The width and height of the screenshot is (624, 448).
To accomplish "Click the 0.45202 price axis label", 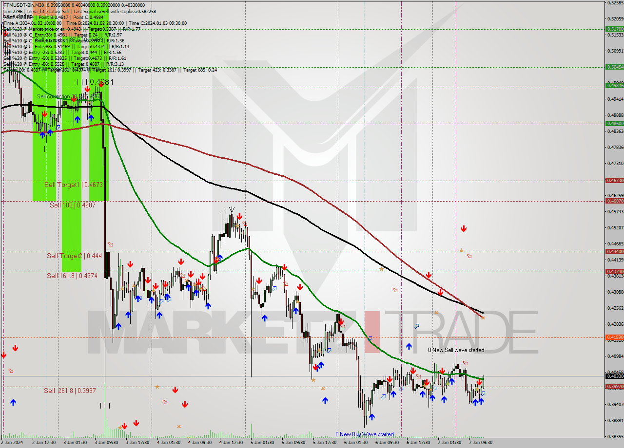I will 615,227.
